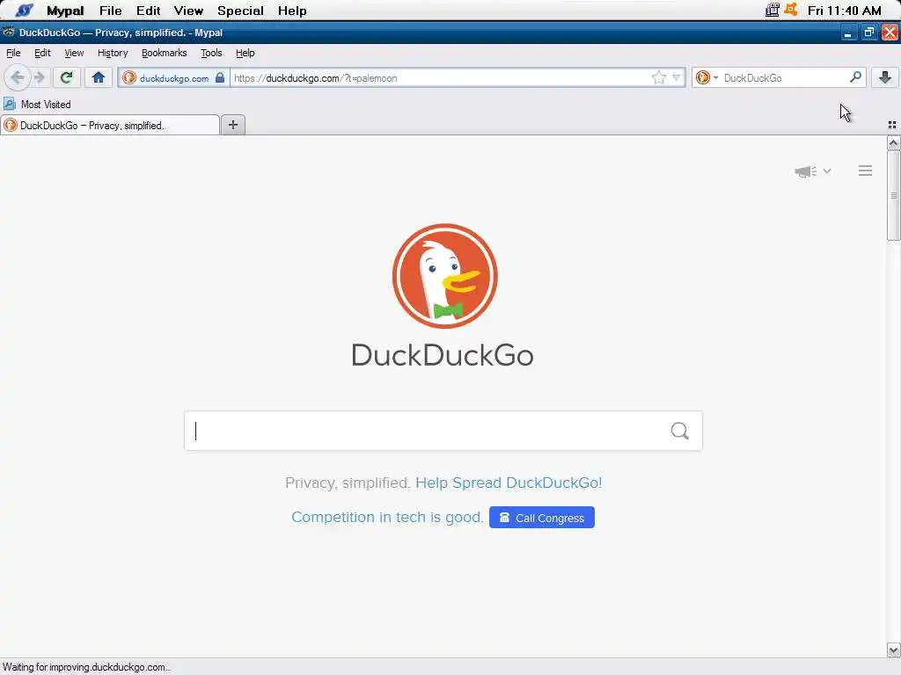The image size is (901, 675).
Task: Open the top bar File menu
Action: 110,11
